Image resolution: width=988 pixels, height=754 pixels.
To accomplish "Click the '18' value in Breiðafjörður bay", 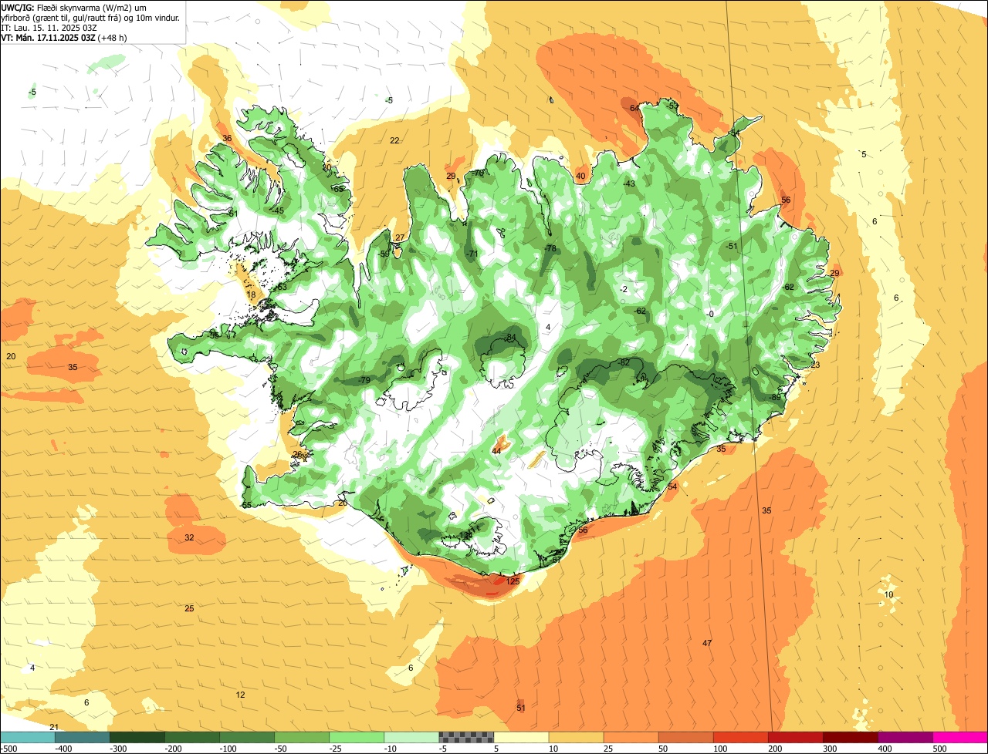I will coord(251,295).
